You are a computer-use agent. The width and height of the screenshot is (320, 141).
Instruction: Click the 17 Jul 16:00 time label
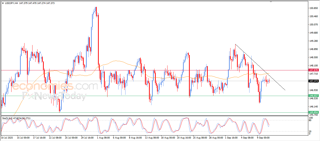[x=39, y=137]
